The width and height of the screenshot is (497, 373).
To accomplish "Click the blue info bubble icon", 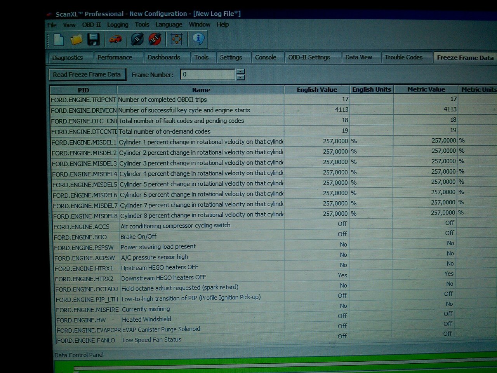I will pyautogui.click(x=198, y=39).
